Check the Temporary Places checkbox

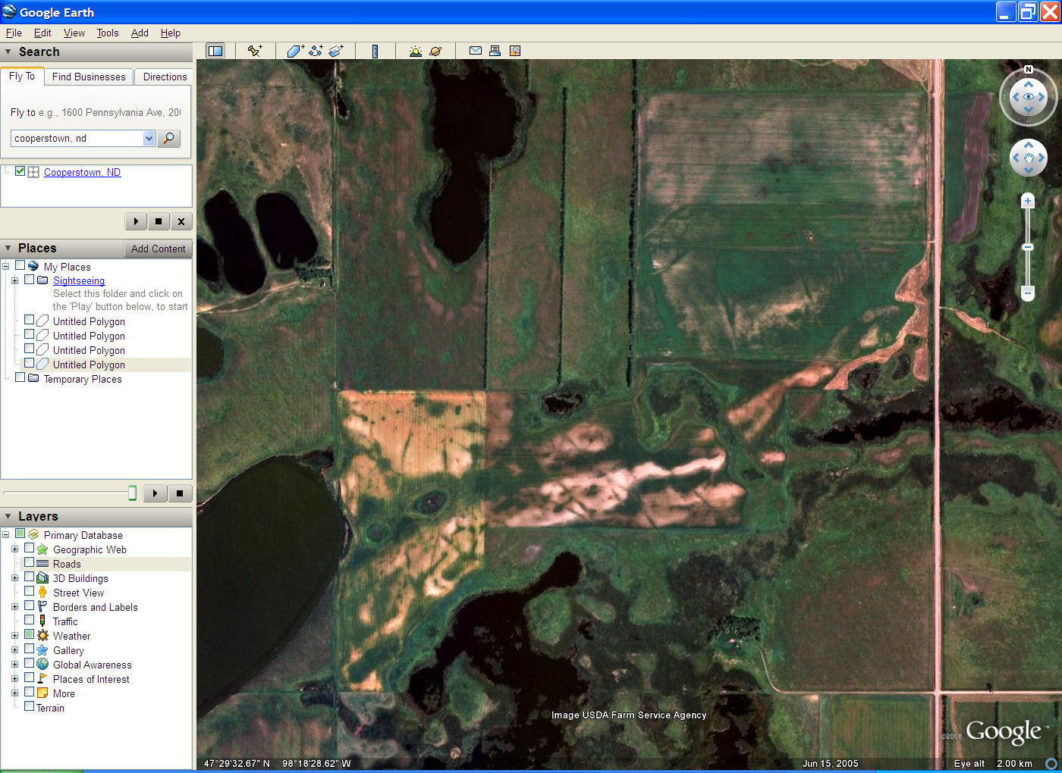20,377
